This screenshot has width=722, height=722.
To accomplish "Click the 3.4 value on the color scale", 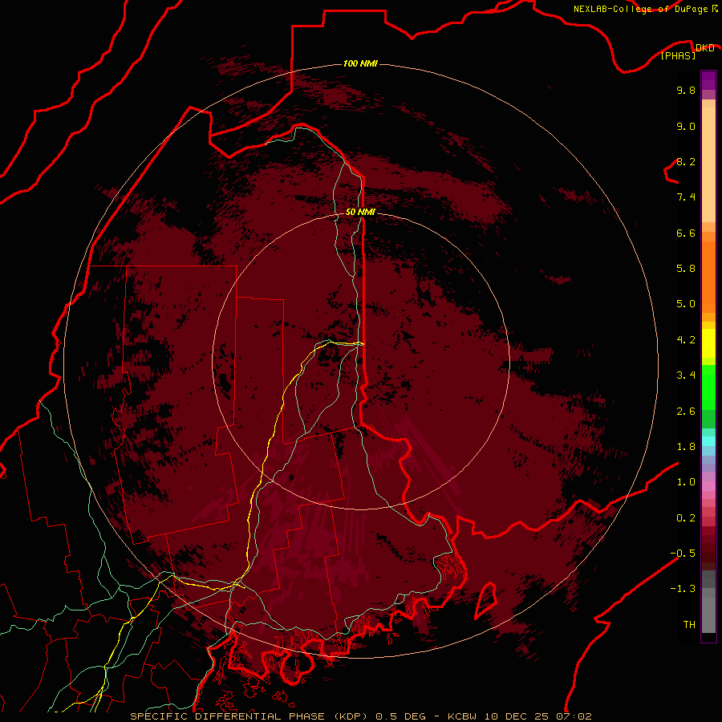I will tap(686, 375).
